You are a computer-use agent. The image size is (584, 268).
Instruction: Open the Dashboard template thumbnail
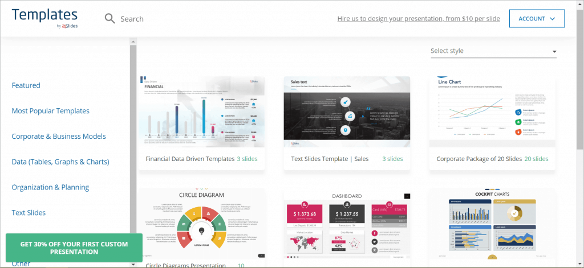[x=347, y=224]
